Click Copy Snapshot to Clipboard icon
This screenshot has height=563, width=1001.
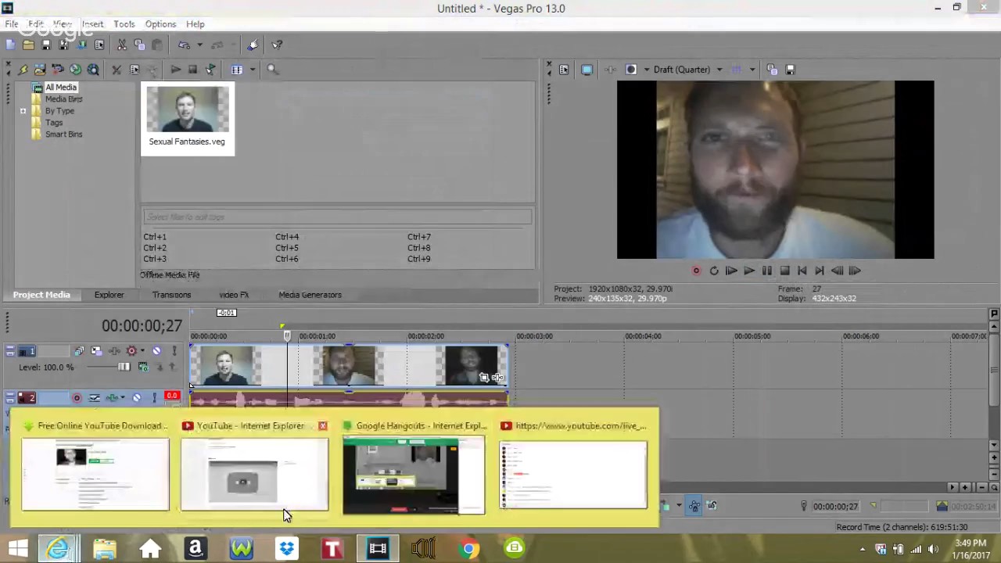(x=772, y=70)
